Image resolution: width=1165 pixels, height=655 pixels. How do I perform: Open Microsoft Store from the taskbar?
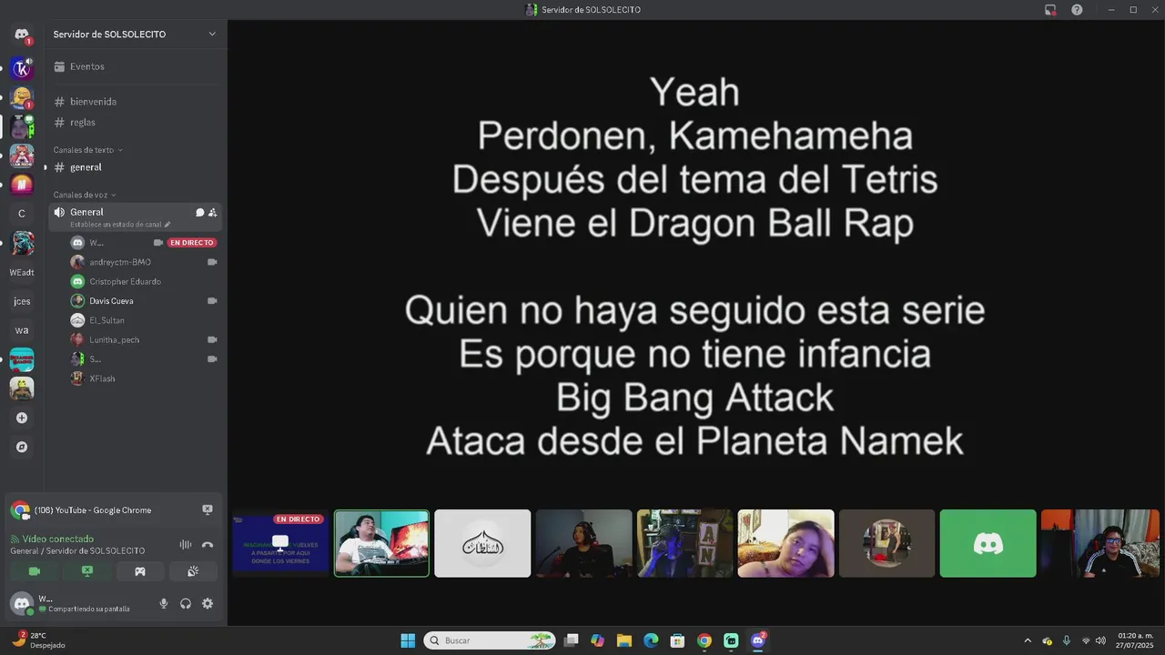[x=677, y=640]
